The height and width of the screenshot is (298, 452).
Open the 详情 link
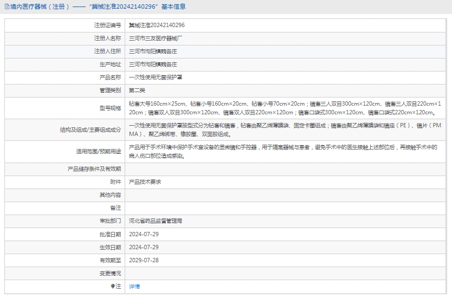click(x=134, y=286)
